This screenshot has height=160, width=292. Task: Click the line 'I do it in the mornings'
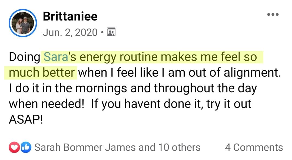click(x=68, y=88)
